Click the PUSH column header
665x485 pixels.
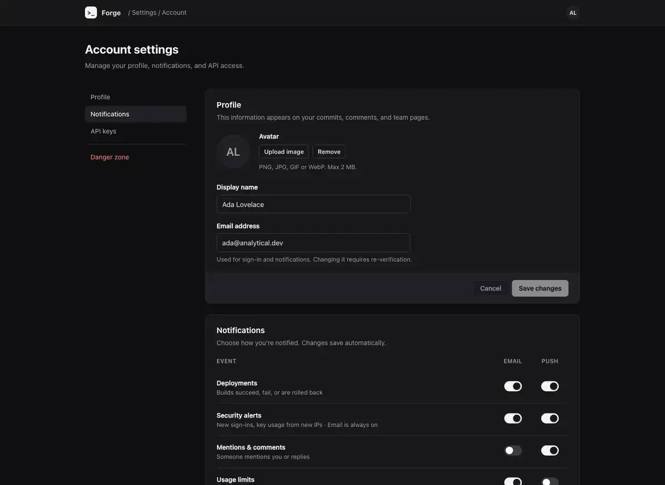tap(550, 361)
